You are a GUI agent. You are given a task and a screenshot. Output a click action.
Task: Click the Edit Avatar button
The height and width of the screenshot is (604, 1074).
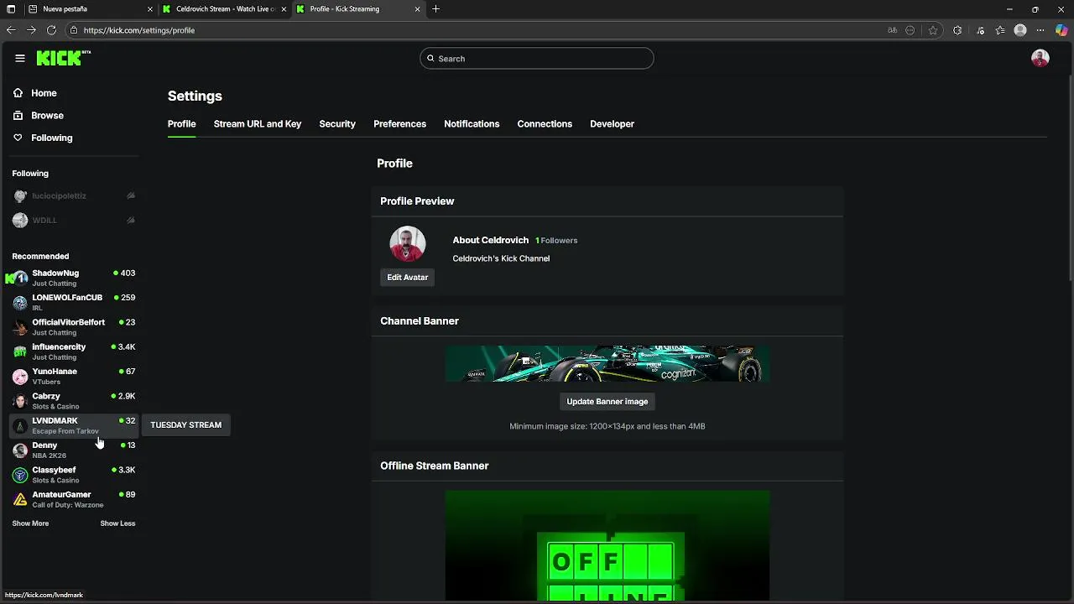[x=408, y=278]
